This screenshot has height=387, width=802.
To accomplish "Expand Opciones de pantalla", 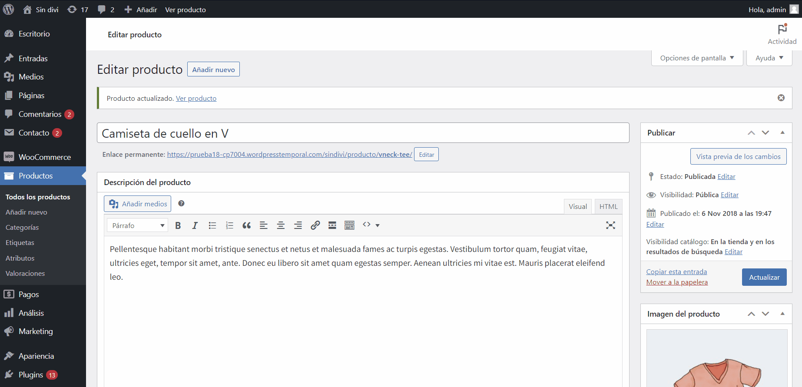I will (697, 58).
